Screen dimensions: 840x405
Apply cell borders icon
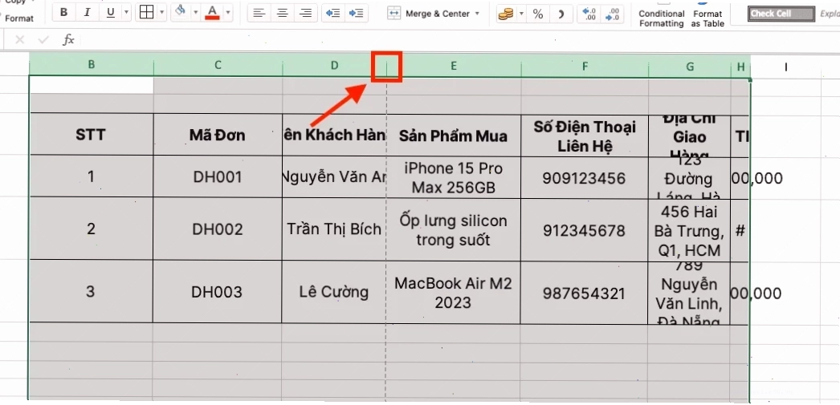coord(146,12)
